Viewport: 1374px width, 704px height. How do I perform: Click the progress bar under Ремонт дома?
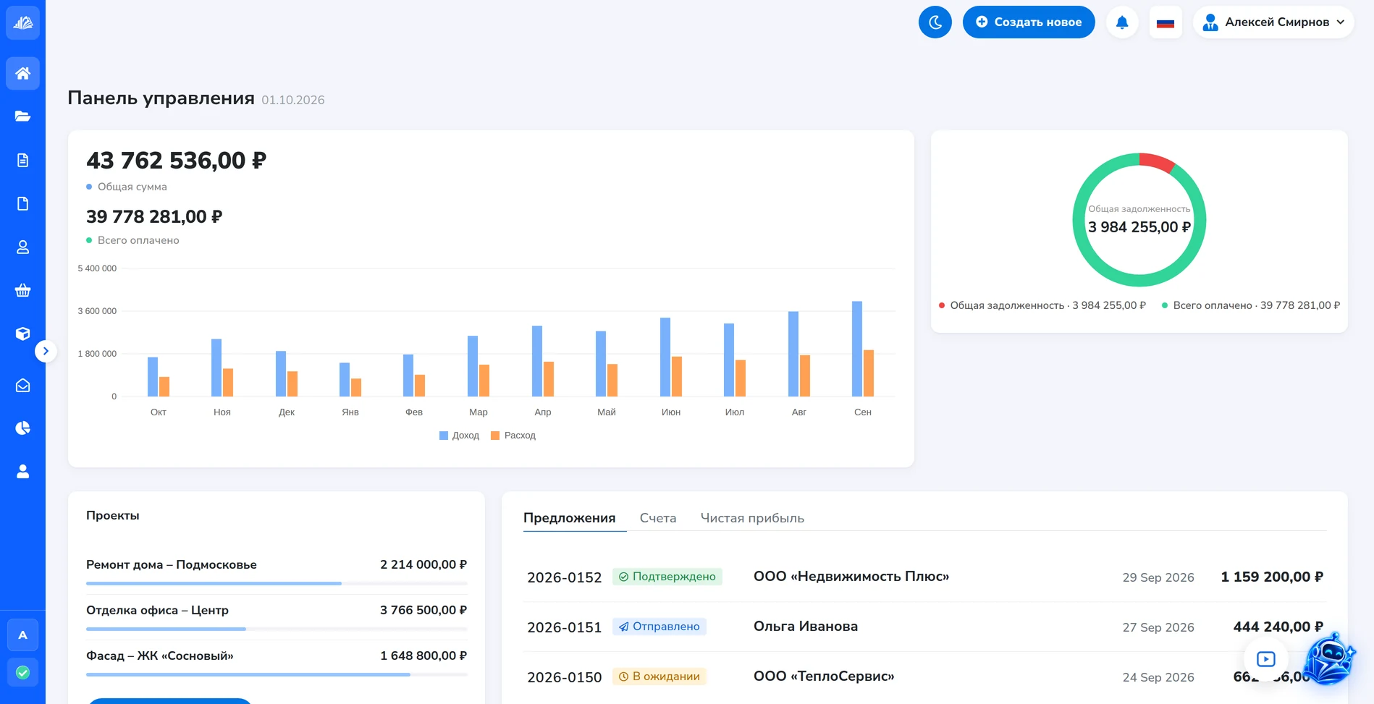coord(277,583)
